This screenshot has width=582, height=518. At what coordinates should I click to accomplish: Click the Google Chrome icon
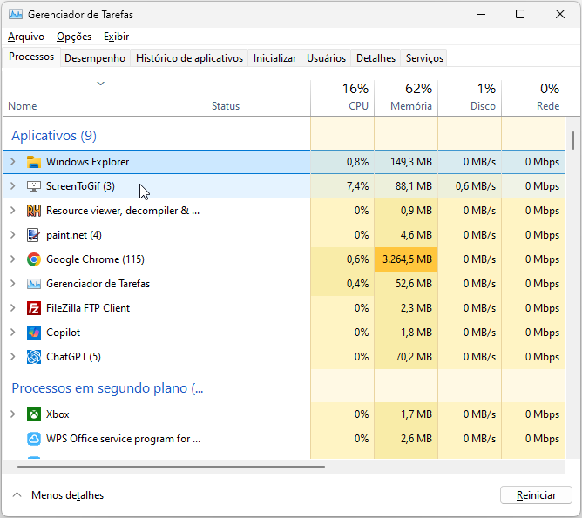pos(34,259)
